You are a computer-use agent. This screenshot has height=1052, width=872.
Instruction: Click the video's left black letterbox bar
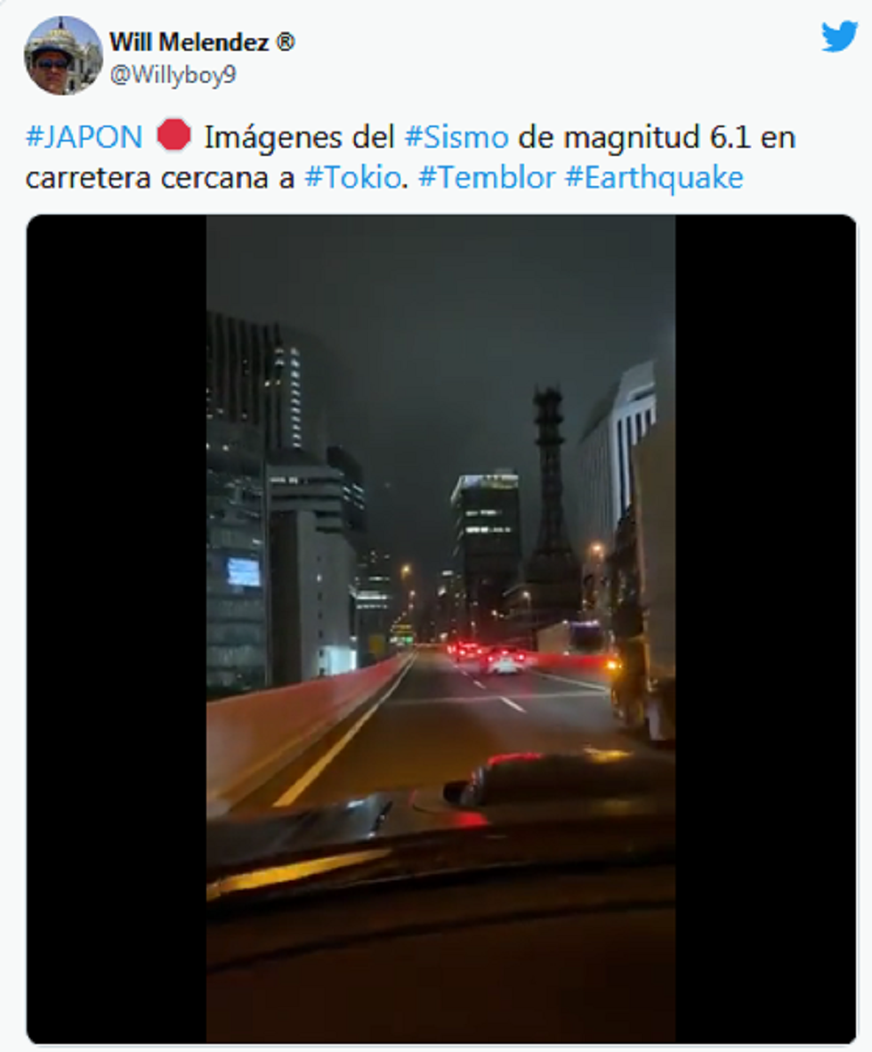point(117,628)
